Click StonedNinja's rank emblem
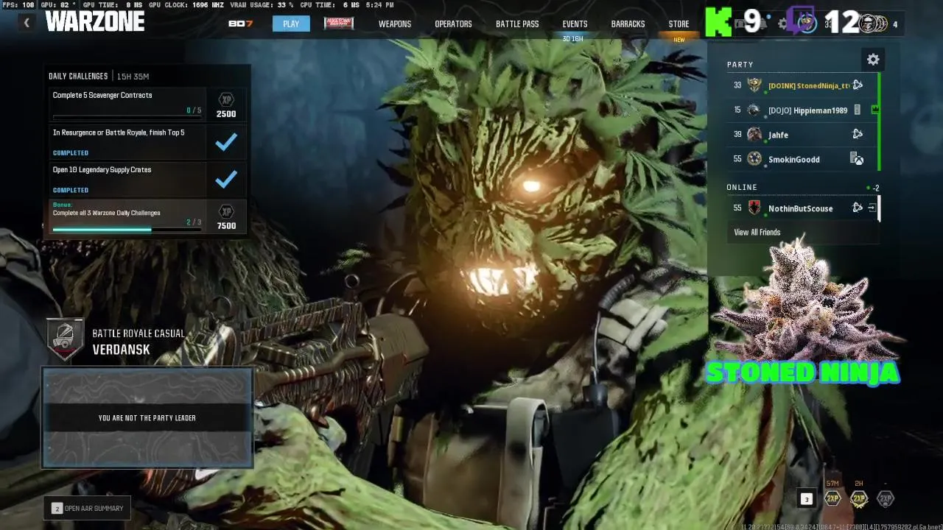Screen dimensions: 943x530 click(754, 85)
